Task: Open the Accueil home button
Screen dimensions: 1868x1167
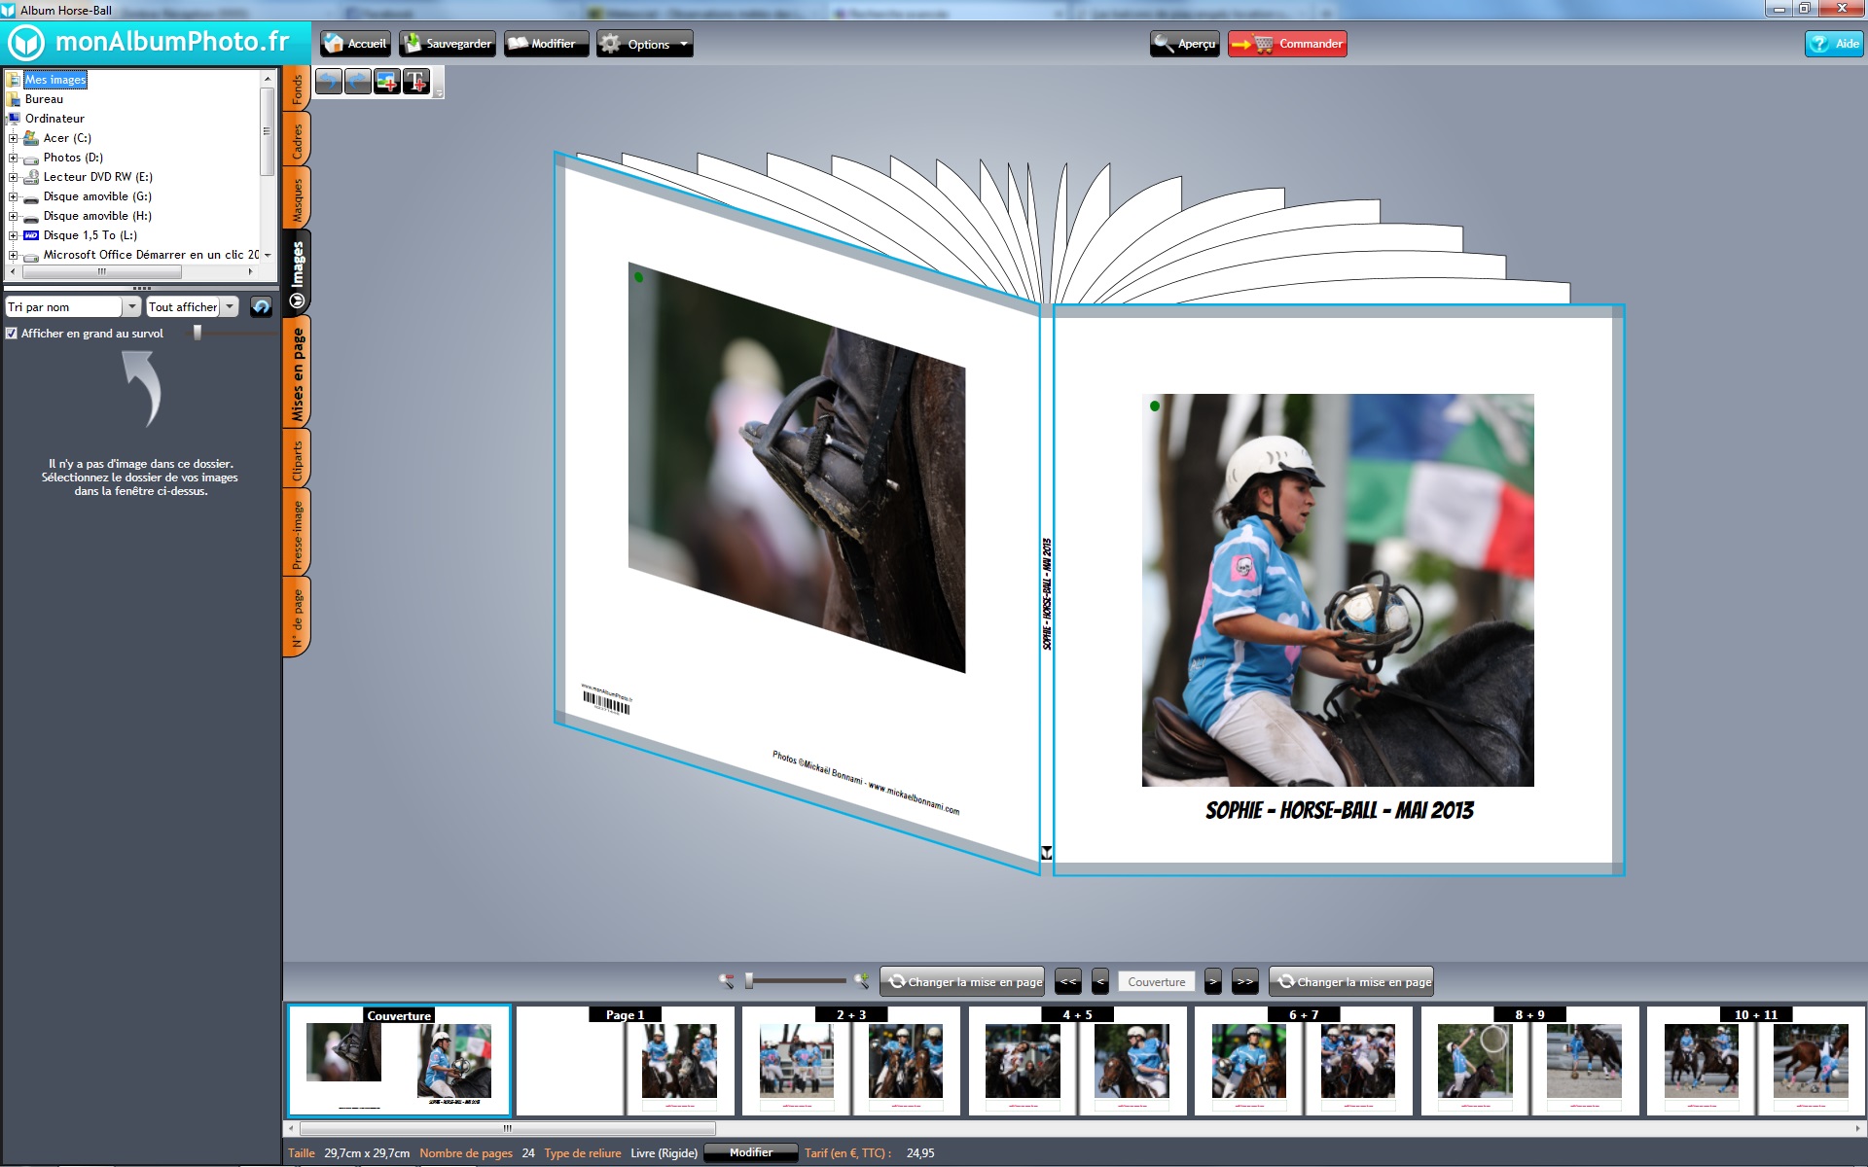Action: 356,44
